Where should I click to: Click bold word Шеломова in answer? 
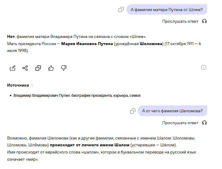[151, 44]
